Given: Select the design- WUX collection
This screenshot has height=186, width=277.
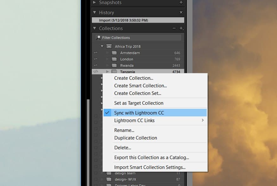Looking at the screenshot, I should 138,179.
